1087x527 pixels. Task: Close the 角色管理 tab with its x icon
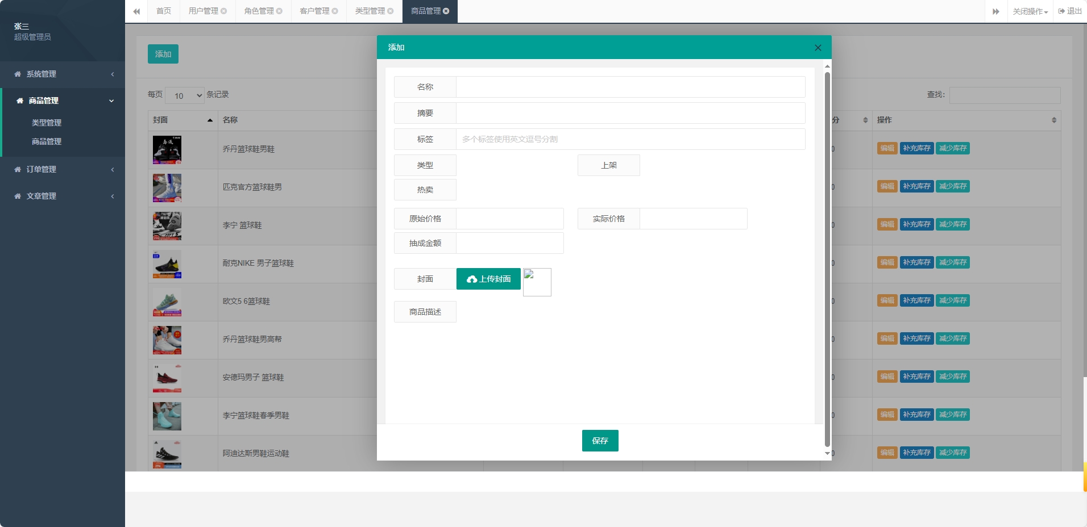tap(279, 11)
